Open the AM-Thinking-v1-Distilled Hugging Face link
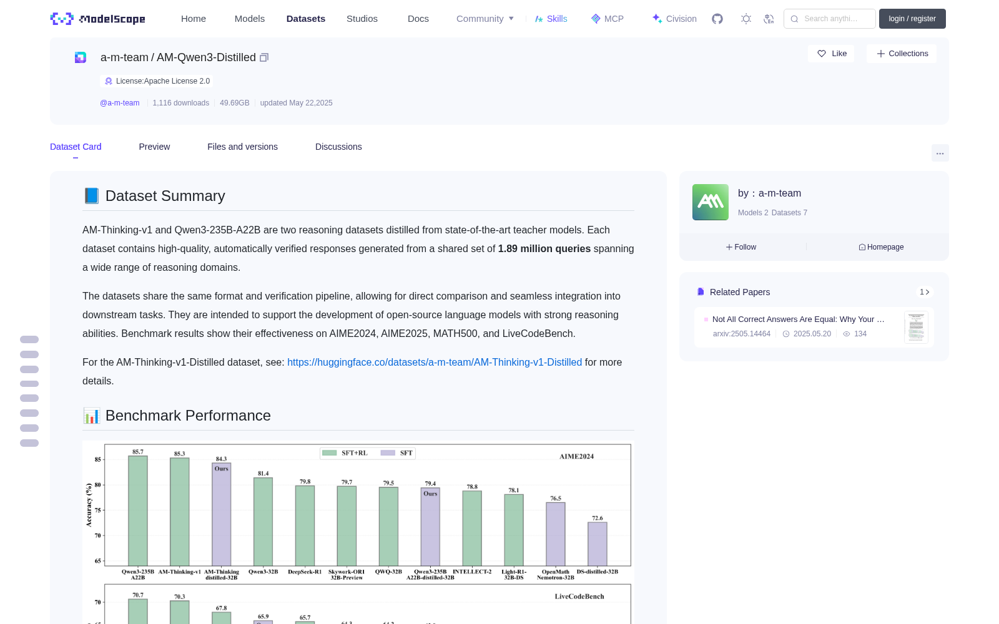This screenshot has width=999, height=624. [x=435, y=362]
